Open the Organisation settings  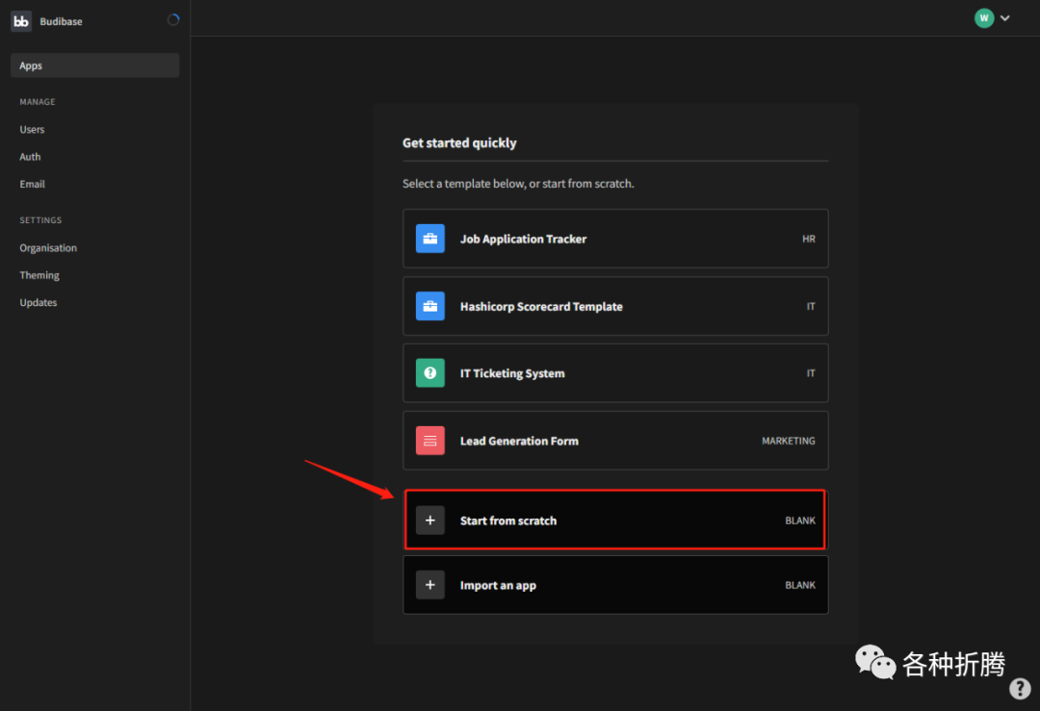point(48,248)
